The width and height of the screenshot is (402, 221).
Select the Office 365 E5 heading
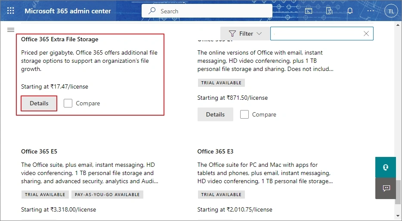click(x=39, y=151)
